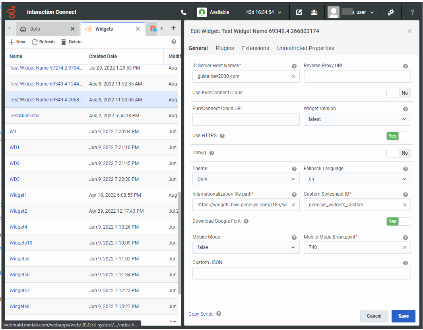Open the Mobile Mode dropdown
The image size is (423, 330).
click(x=246, y=247)
